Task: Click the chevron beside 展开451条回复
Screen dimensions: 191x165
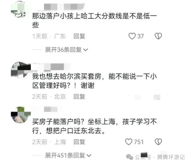Action: click(89, 156)
